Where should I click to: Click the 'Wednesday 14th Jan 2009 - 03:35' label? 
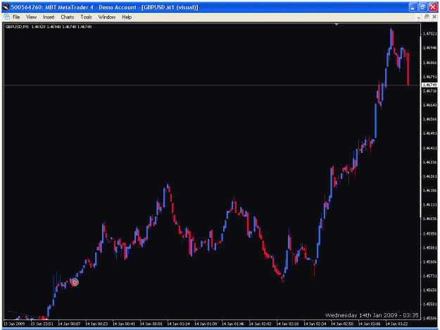pyautogui.click(x=372, y=315)
